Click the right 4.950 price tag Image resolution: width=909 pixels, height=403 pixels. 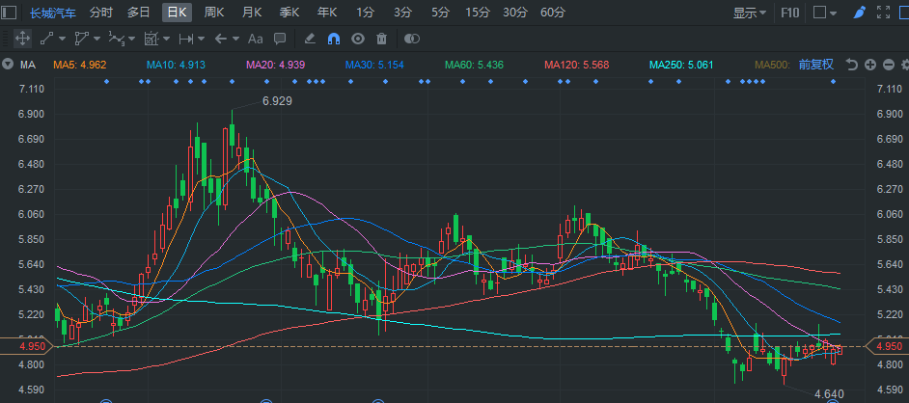coord(888,346)
